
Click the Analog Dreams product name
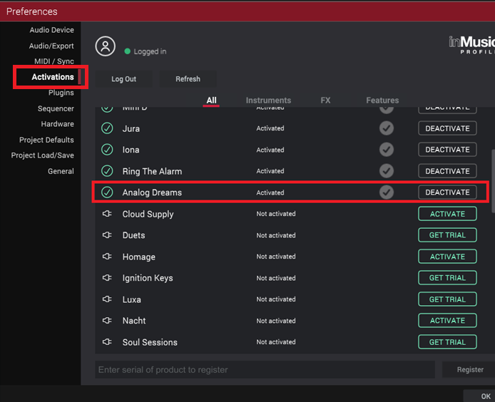point(152,192)
